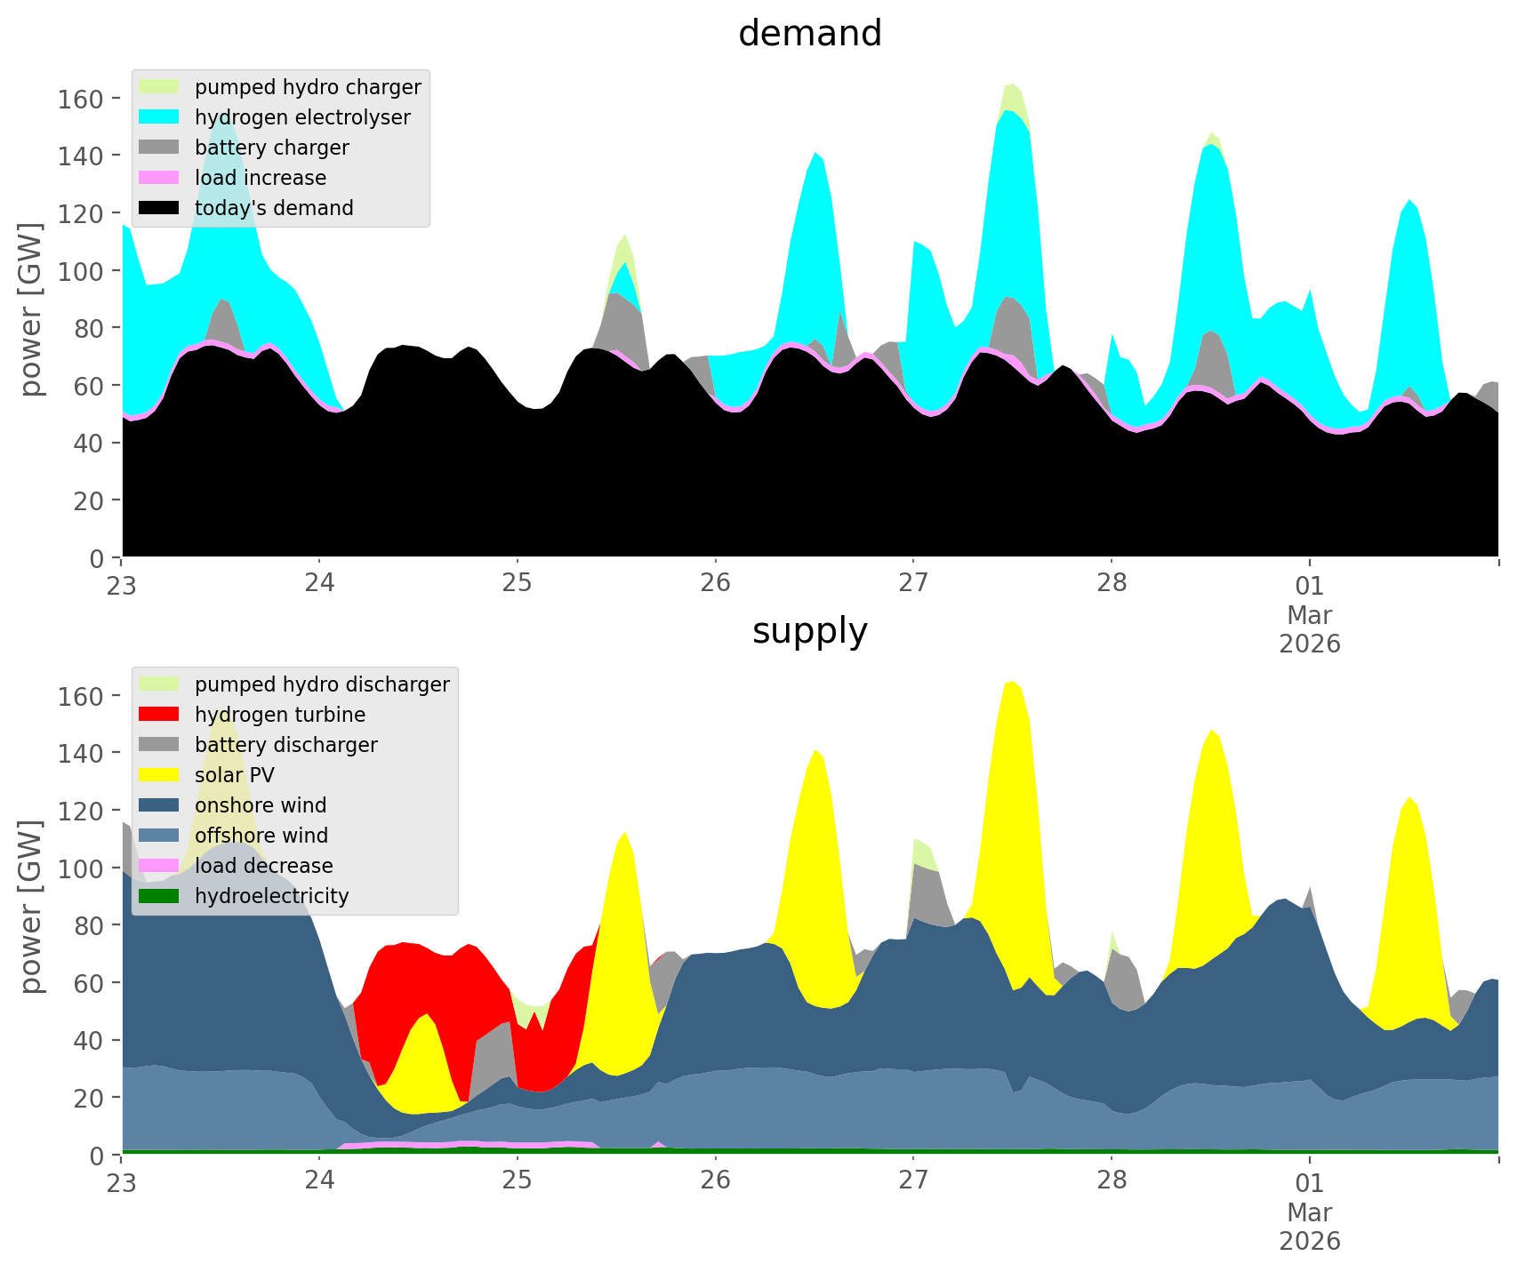
Task: Select the green hydroelectricity legend swatch
Action: tap(160, 896)
